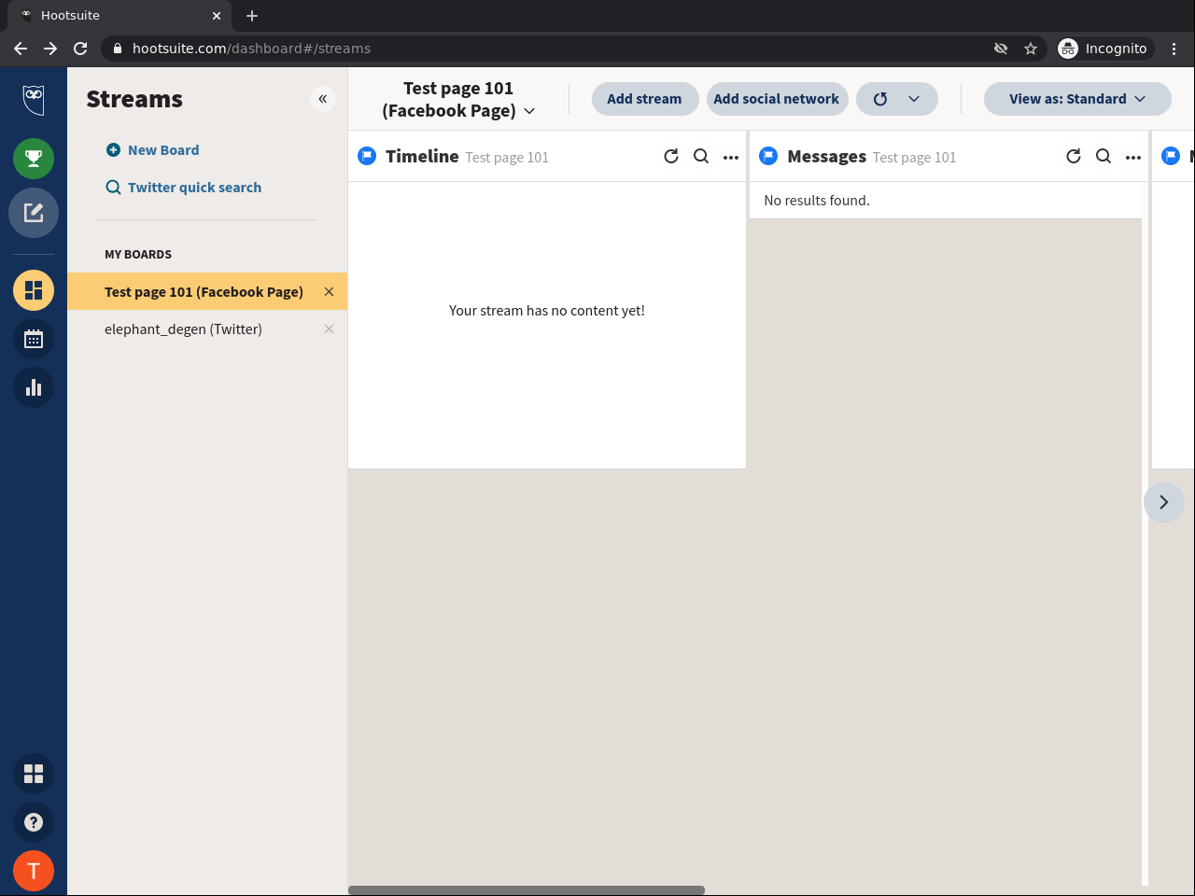Viewport: 1195px width, 896px height.
Task: Open the View as: Standard dropdown
Action: click(x=1077, y=99)
